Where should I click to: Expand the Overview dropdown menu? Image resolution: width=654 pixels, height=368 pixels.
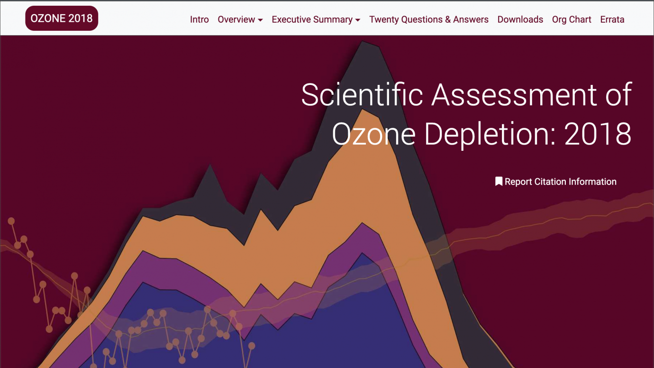point(240,19)
